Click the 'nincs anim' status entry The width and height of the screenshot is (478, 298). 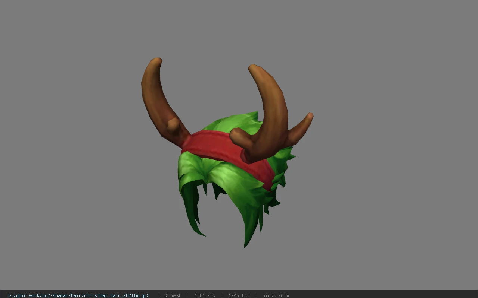pyautogui.click(x=276, y=295)
